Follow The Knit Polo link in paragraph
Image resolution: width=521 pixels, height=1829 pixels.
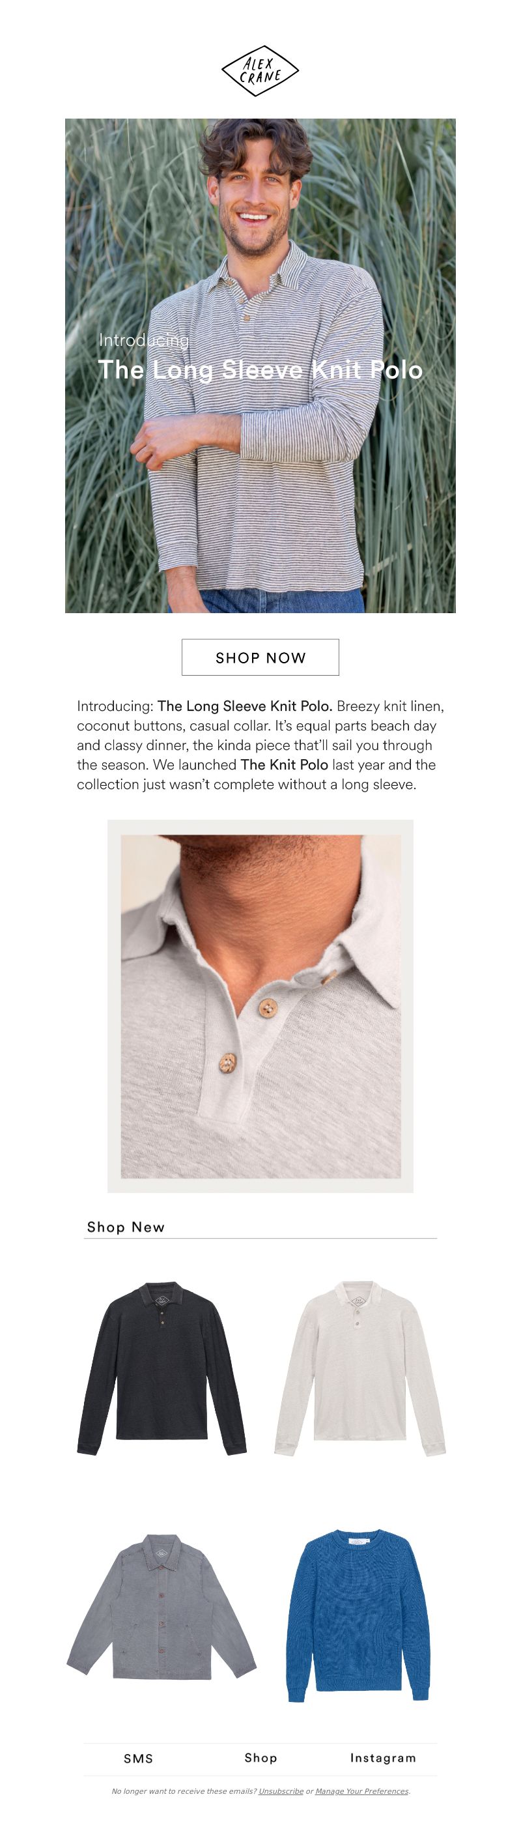284,765
